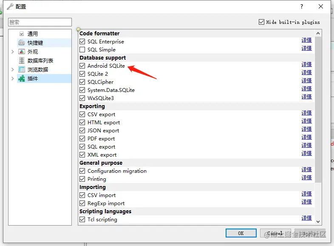The height and width of the screenshot is (246, 334).
Task: Select the 插件 puzzle piece icon
Action: coord(22,78)
